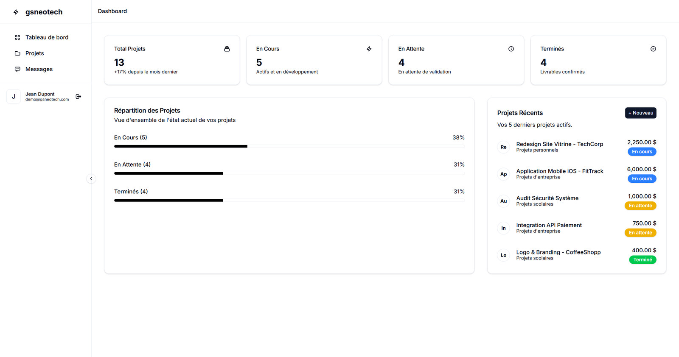
Task: Click the 750.00 $ amount
Action: pyautogui.click(x=644, y=223)
